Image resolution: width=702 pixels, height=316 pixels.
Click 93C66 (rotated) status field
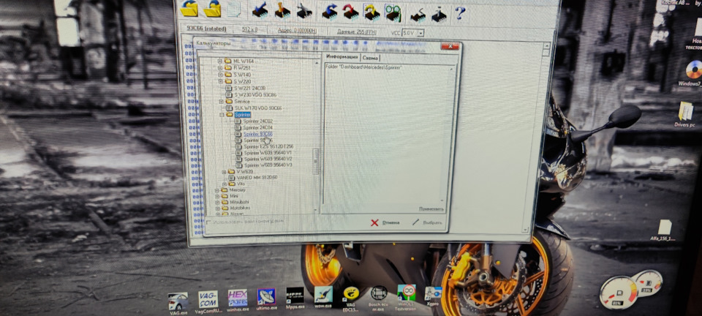(205, 29)
